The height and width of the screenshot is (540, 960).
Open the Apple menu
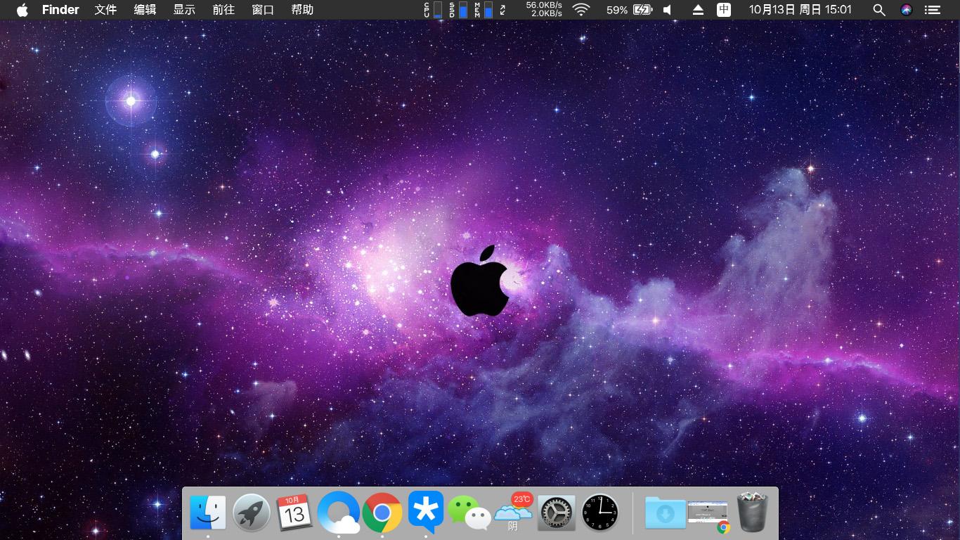tap(21, 10)
